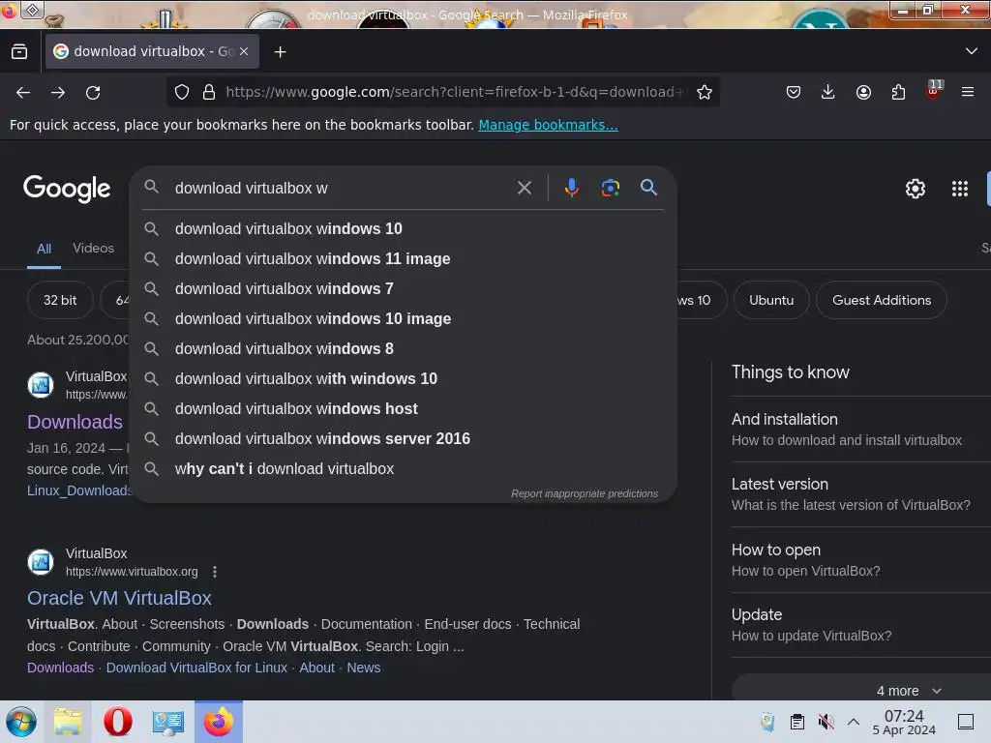Open the extensions puzzle icon

tap(898, 92)
